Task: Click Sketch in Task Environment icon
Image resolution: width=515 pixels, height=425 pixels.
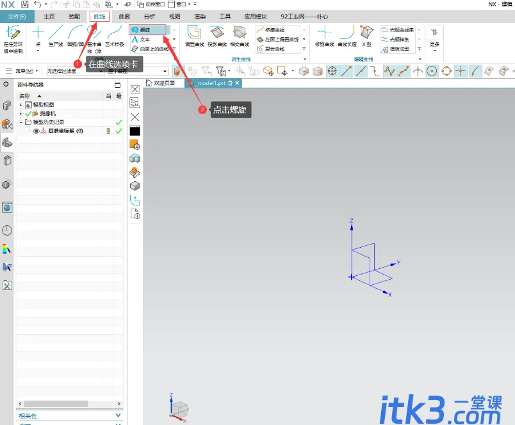Action: pyautogui.click(x=13, y=33)
